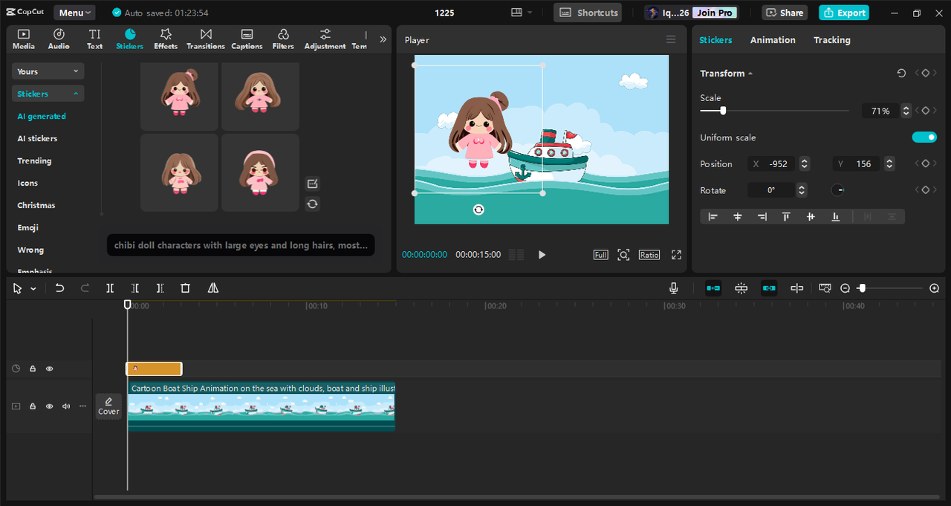Lock the sticker track
The width and height of the screenshot is (951, 506).
click(x=33, y=369)
